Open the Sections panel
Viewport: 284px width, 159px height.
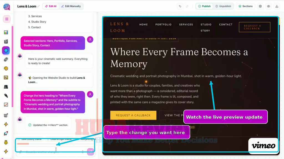point(245,6)
